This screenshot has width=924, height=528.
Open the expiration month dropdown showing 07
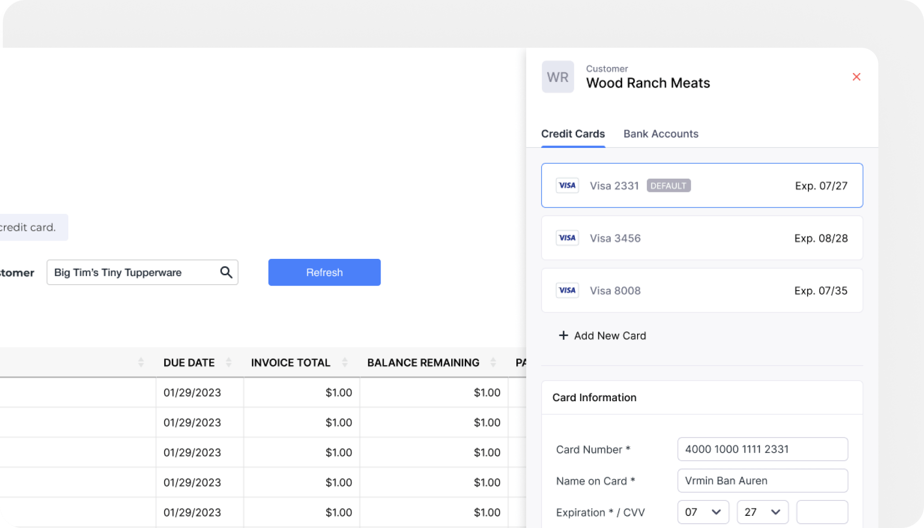(x=703, y=512)
